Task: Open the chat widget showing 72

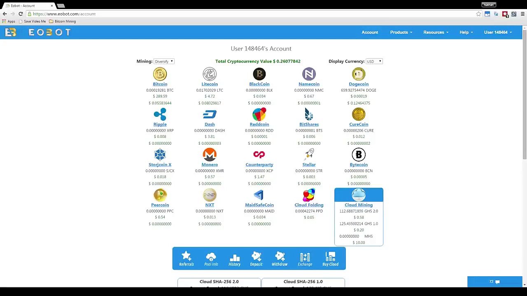Action: pos(495,282)
